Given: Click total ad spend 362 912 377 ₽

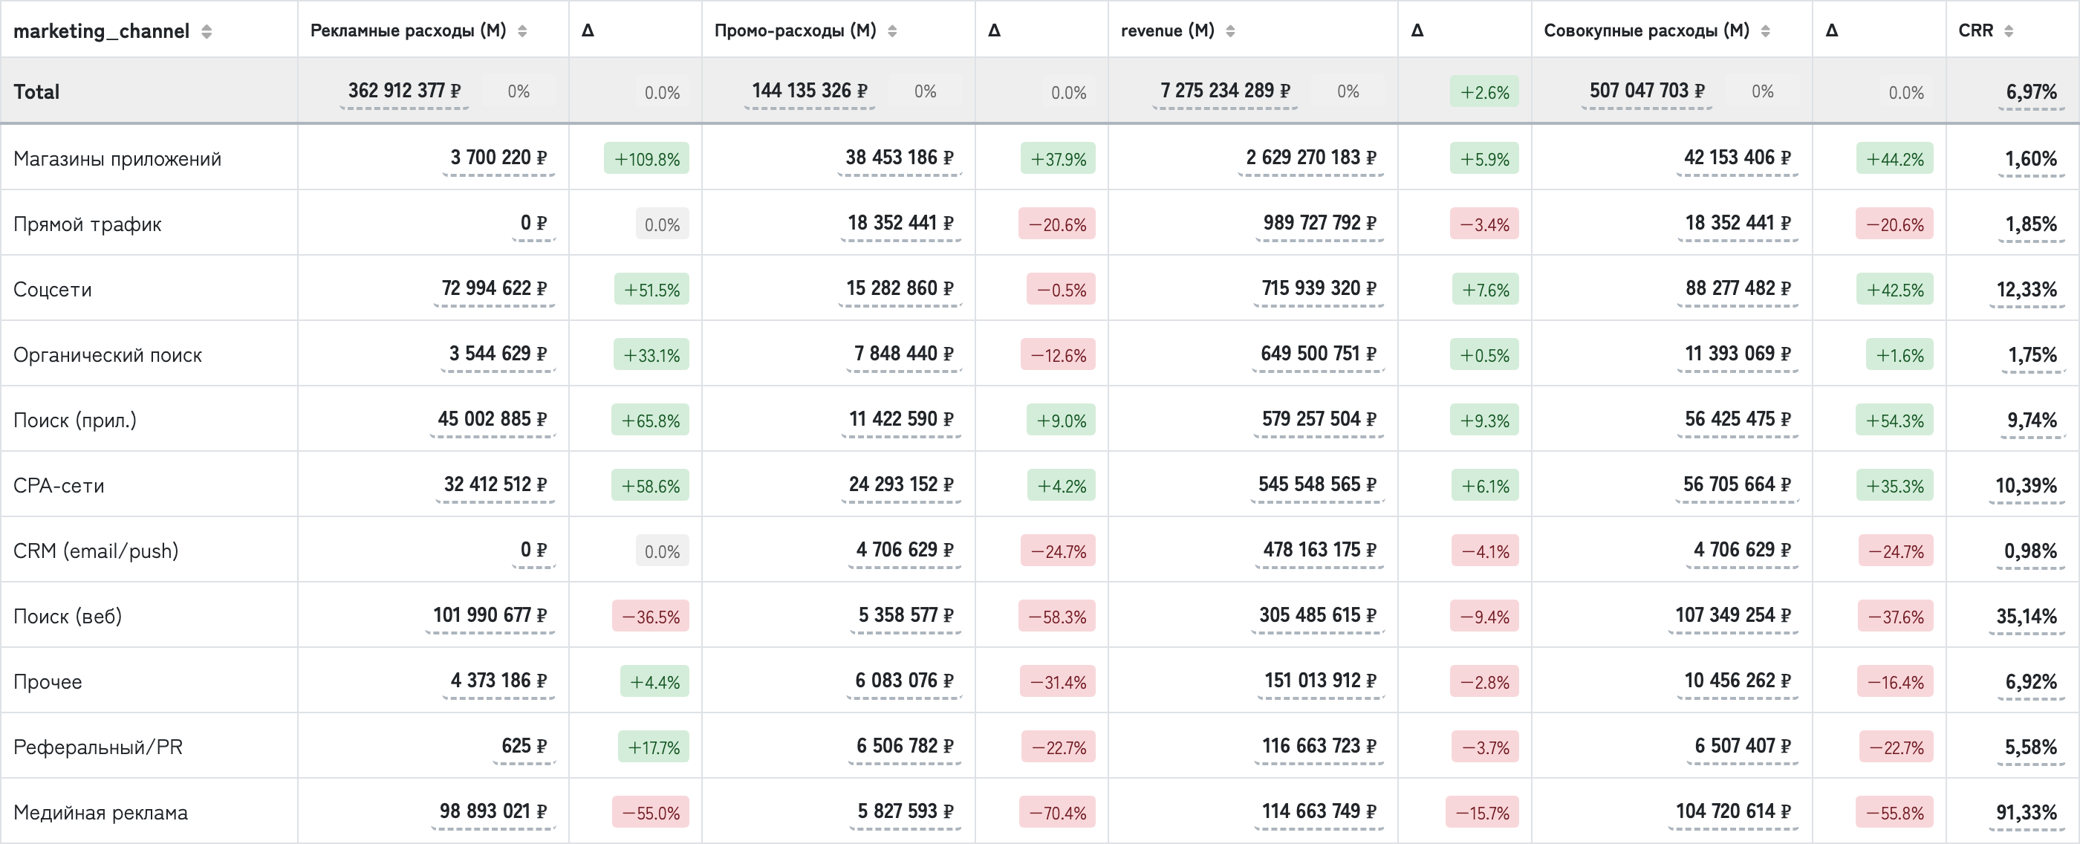Looking at the screenshot, I should tap(405, 91).
